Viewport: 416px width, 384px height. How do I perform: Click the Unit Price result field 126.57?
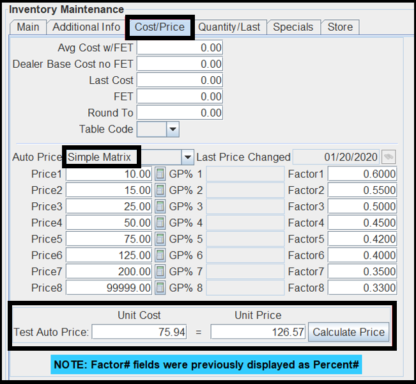[x=258, y=332]
